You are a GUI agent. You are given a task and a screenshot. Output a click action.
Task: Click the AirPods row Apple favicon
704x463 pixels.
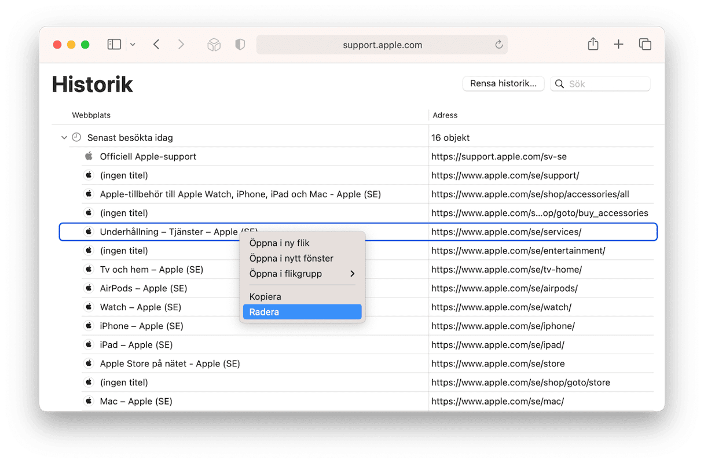click(x=89, y=288)
